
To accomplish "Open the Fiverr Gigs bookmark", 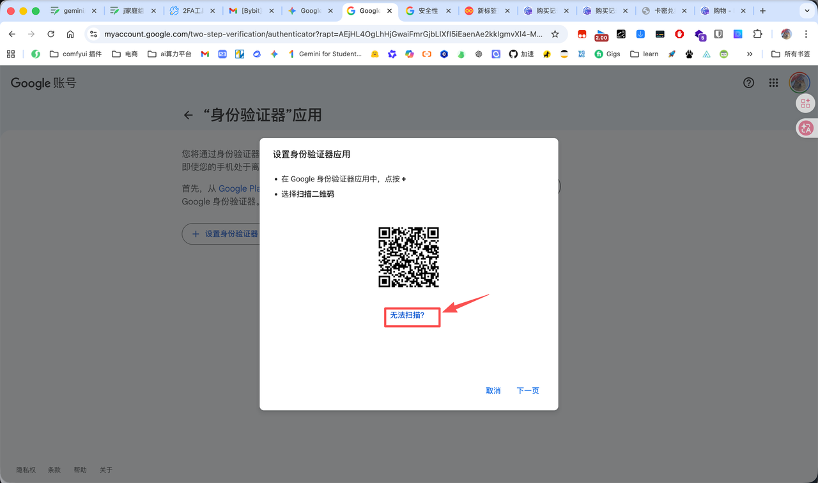I will [607, 54].
